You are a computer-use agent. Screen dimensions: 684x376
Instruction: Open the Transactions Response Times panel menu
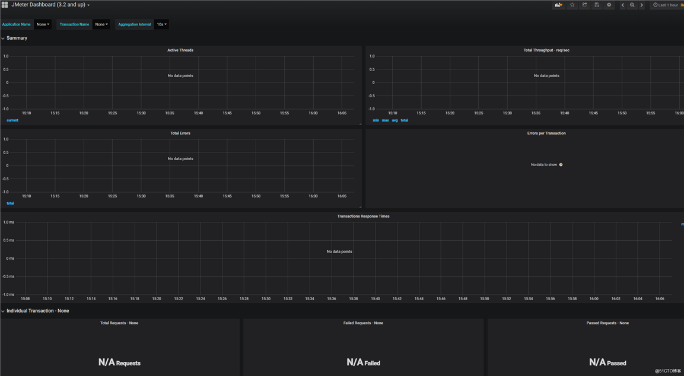click(x=364, y=216)
